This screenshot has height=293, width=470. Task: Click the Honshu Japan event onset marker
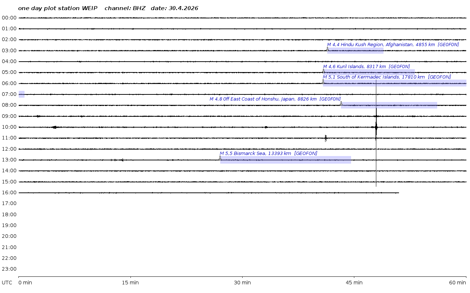(x=341, y=103)
